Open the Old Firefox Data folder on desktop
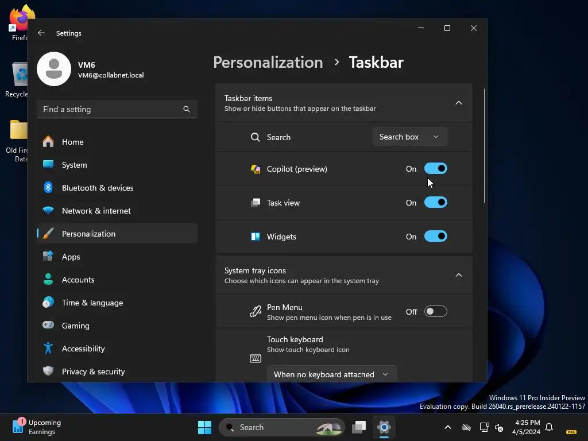This screenshot has width=588, height=441. pyautogui.click(x=17, y=141)
